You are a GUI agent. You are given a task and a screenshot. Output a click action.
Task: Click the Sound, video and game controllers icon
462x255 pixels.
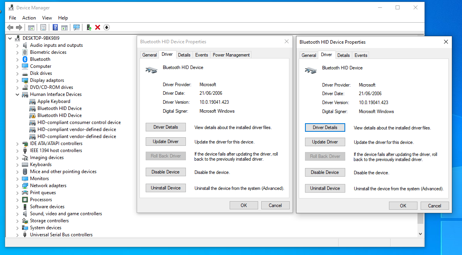(25, 214)
